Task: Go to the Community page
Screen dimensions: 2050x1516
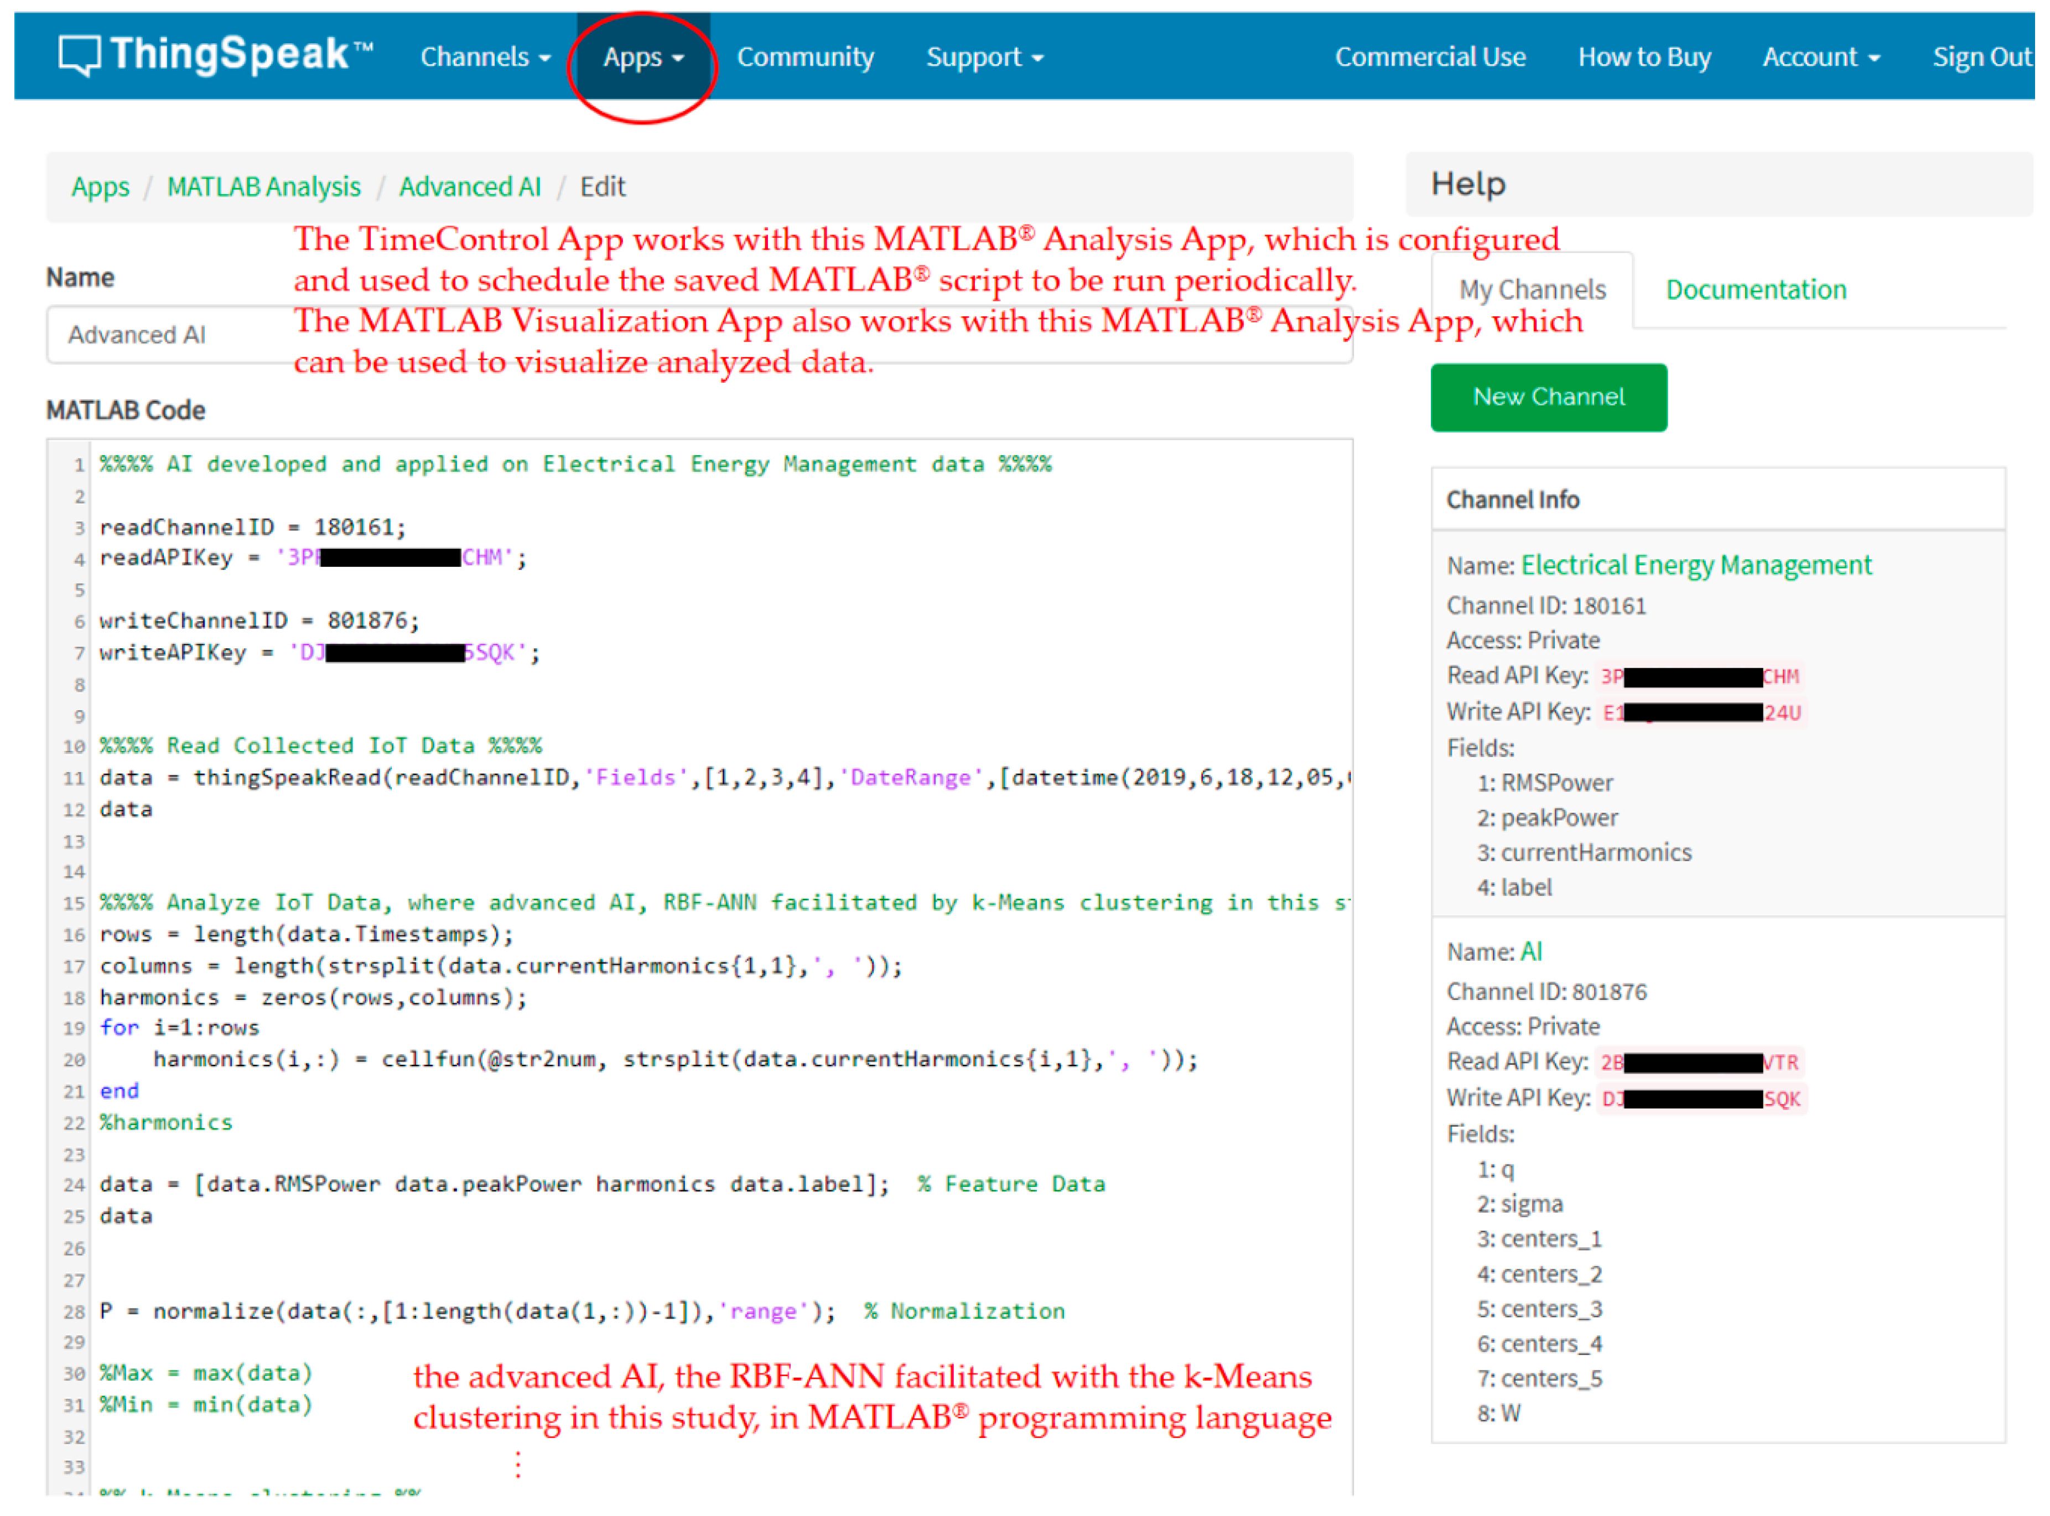Action: [805, 57]
